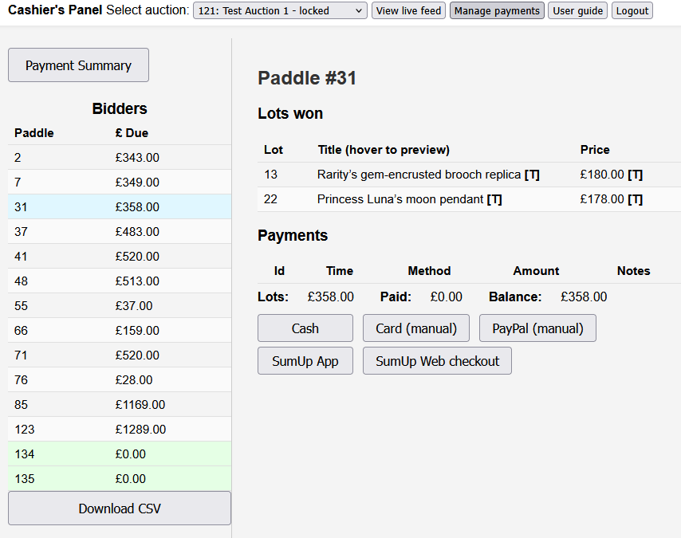Select paddle 85 owing £1169.00
The height and width of the screenshot is (538, 681).
click(120, 404)
